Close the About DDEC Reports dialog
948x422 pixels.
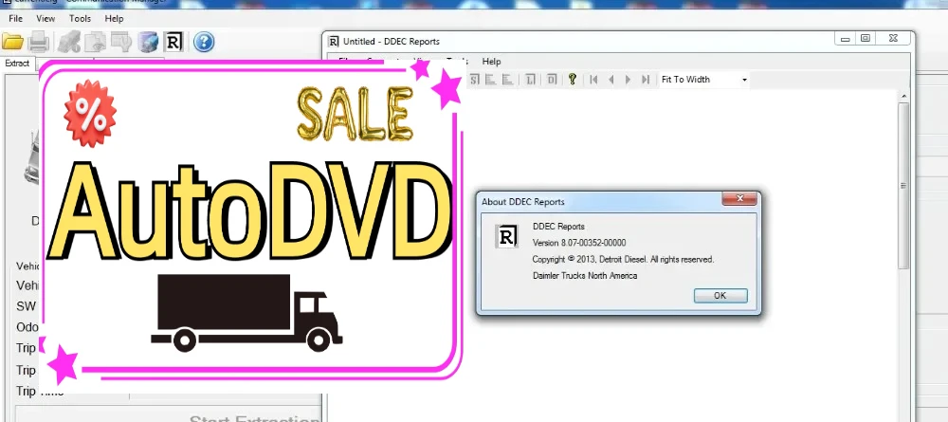click(739, 198)
